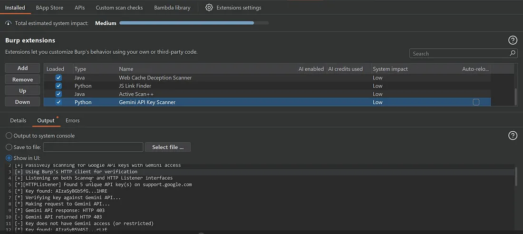
Task: Click log line 'Key found: AIzaSyBGb5fG...1HRE'
Action: point(61,191)
